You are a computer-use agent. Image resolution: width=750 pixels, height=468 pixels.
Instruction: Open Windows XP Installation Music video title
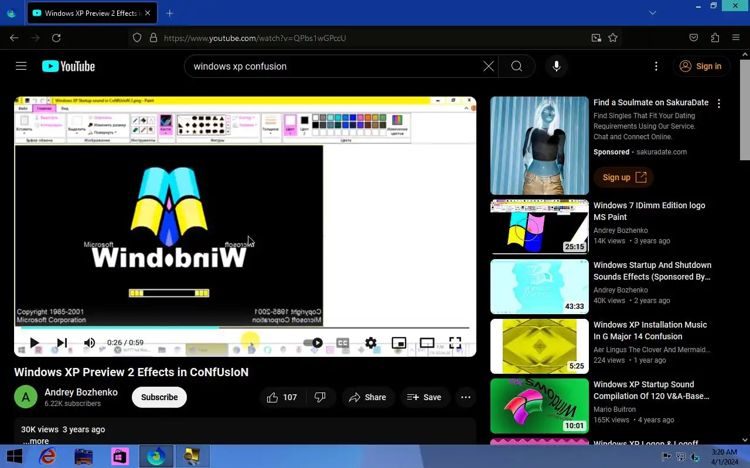tap(650, 331)
